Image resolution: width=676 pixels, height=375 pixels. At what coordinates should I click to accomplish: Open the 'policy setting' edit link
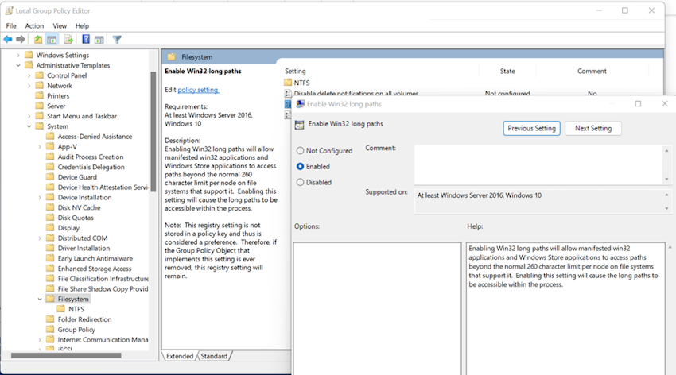coord(198,91)
